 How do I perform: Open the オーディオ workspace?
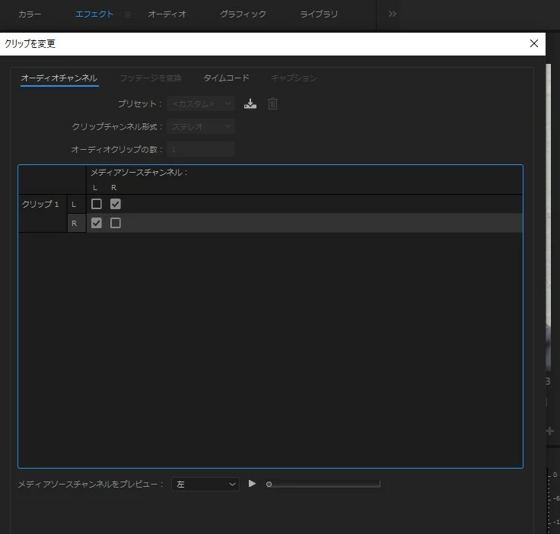pyautogui.click(x=167, y=14)
